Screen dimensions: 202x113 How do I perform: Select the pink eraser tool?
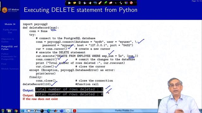tap(110, 3)
